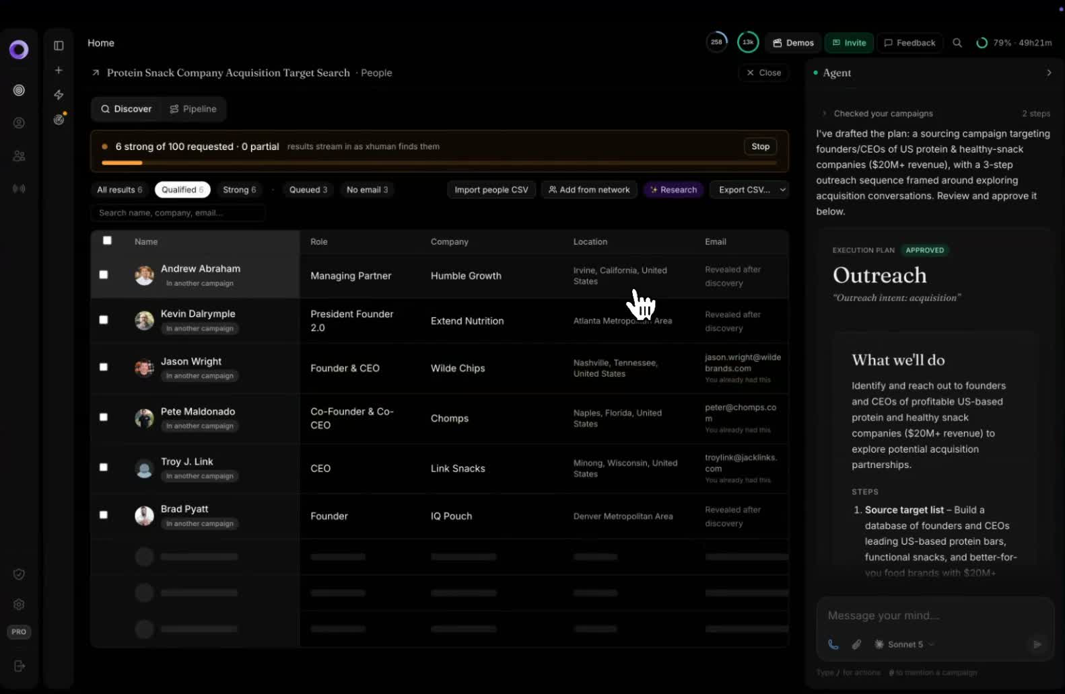Viewport: 1065px width, 694px height.
Task: Open the top bar search magnifier
Action: [x=957, y=43]
